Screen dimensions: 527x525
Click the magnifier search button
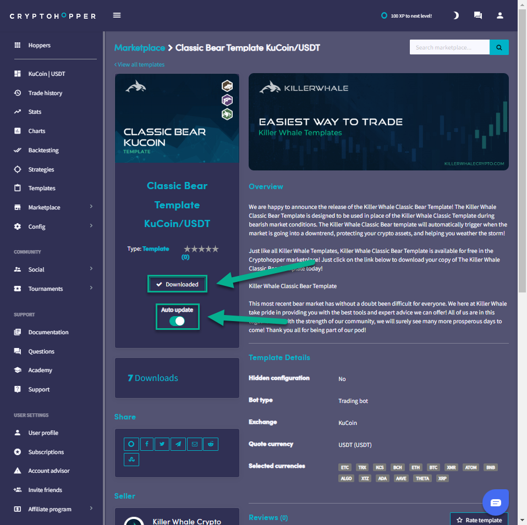click(499, 47)
